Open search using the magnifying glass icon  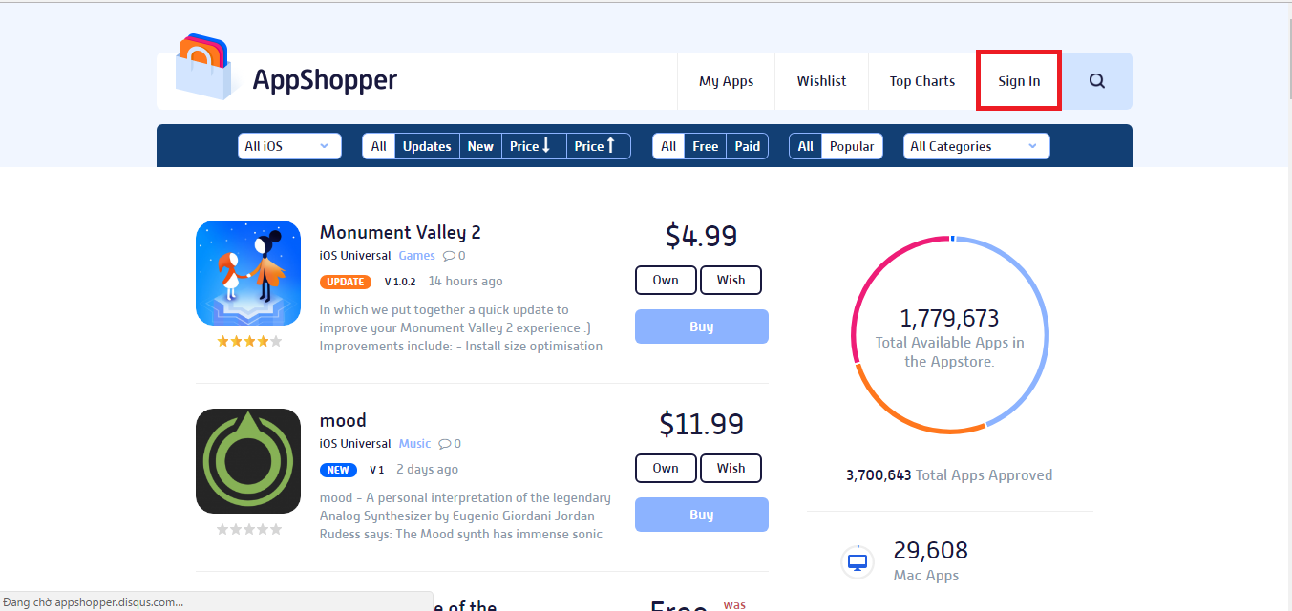(x=1095, y=80)
